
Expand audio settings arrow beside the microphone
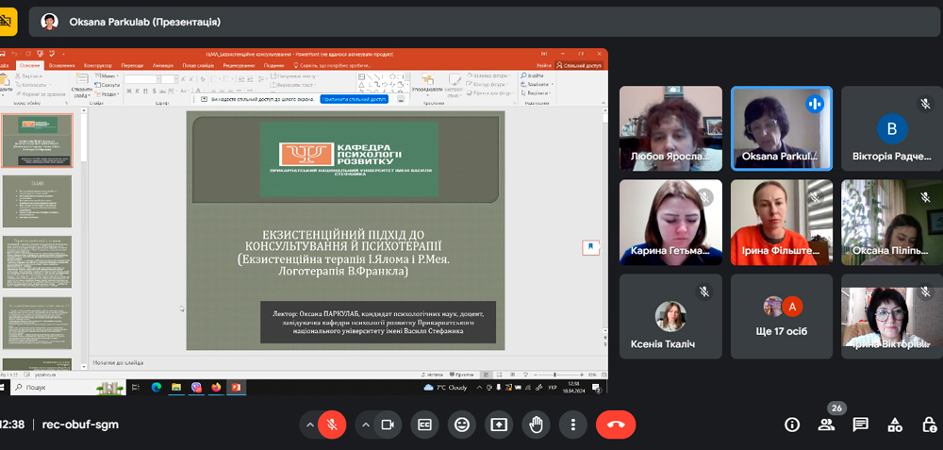(x=308, y=425)
